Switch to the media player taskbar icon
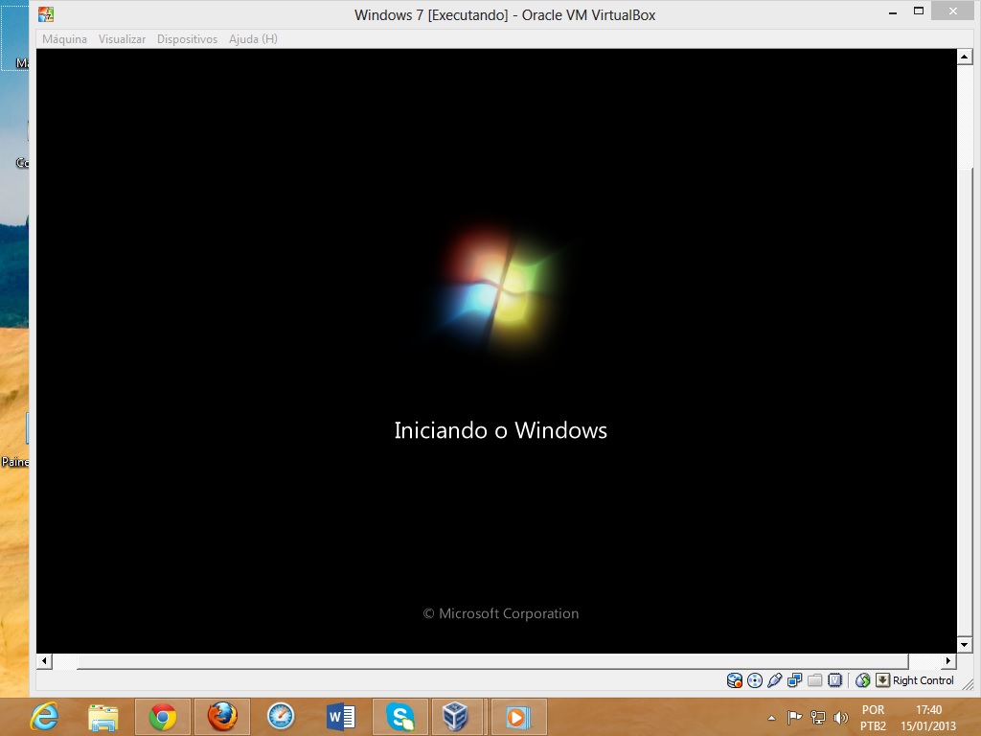Viewport: 981px width, 736px height. [518, 717]
